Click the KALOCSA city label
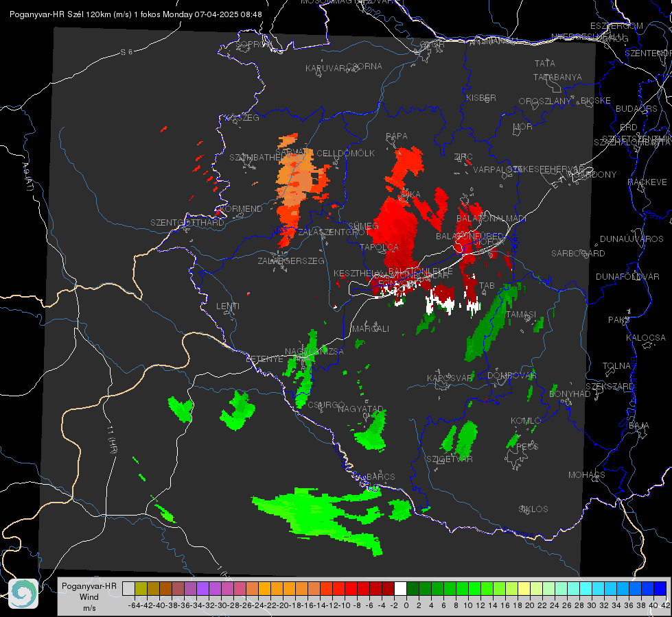The height and width of the screenshot is (617, 672). pos(645,337)
